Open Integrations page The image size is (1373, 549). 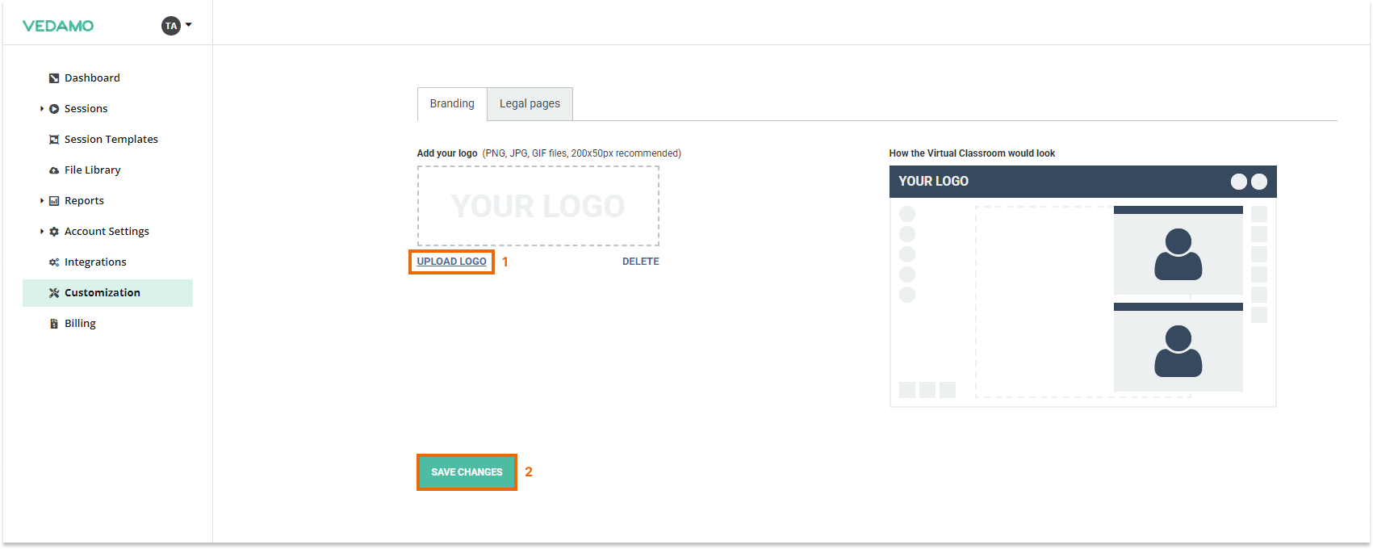tap(95, 262)
